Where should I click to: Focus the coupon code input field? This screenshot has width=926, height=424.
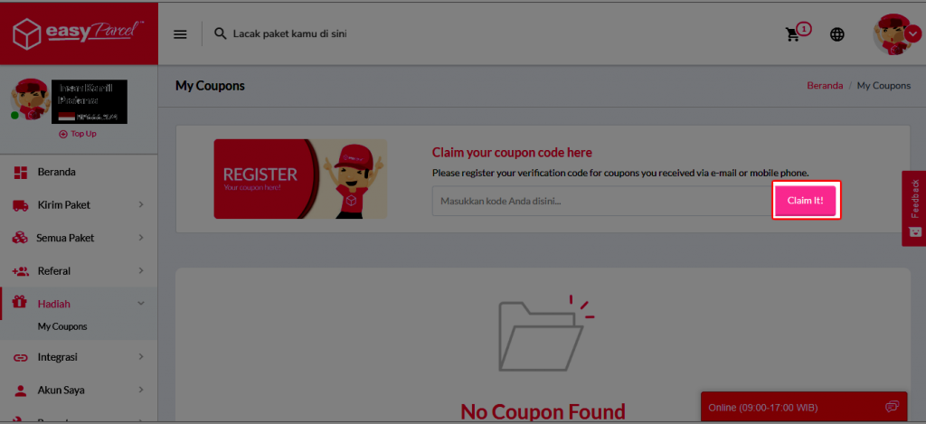coord(603,201)
